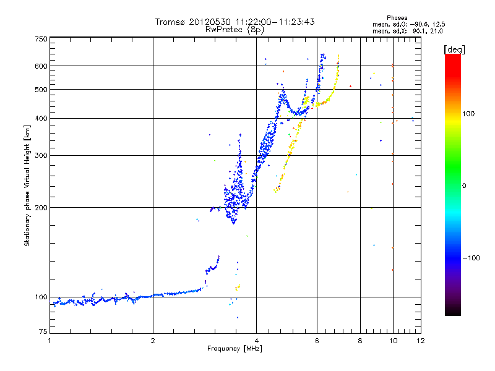Click the 'Frequency [MHz]' axis label
Screen dimensions: 495x371
235,349
